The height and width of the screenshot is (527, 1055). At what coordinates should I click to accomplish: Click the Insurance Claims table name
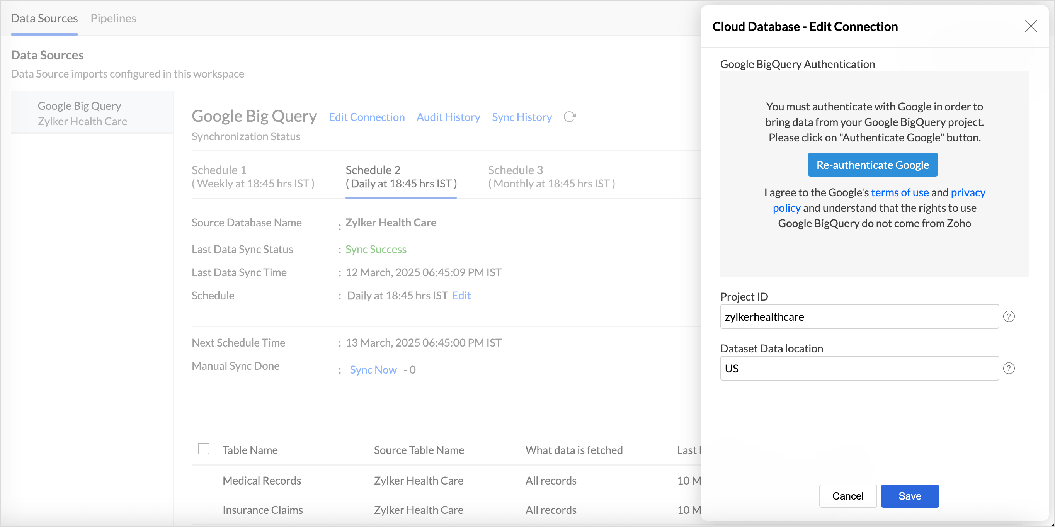tap(262, 510)
